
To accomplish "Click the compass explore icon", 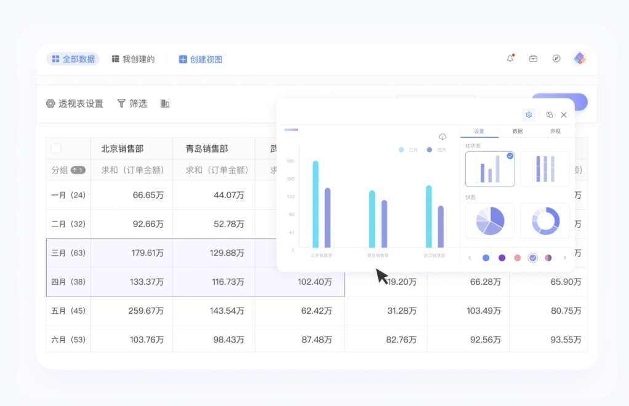I will [x=556, y=58].
